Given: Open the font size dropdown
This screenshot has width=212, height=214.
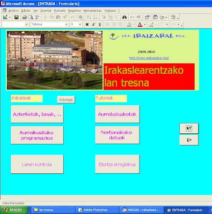Looking at the screenshot, I should (x=80, y=25).
